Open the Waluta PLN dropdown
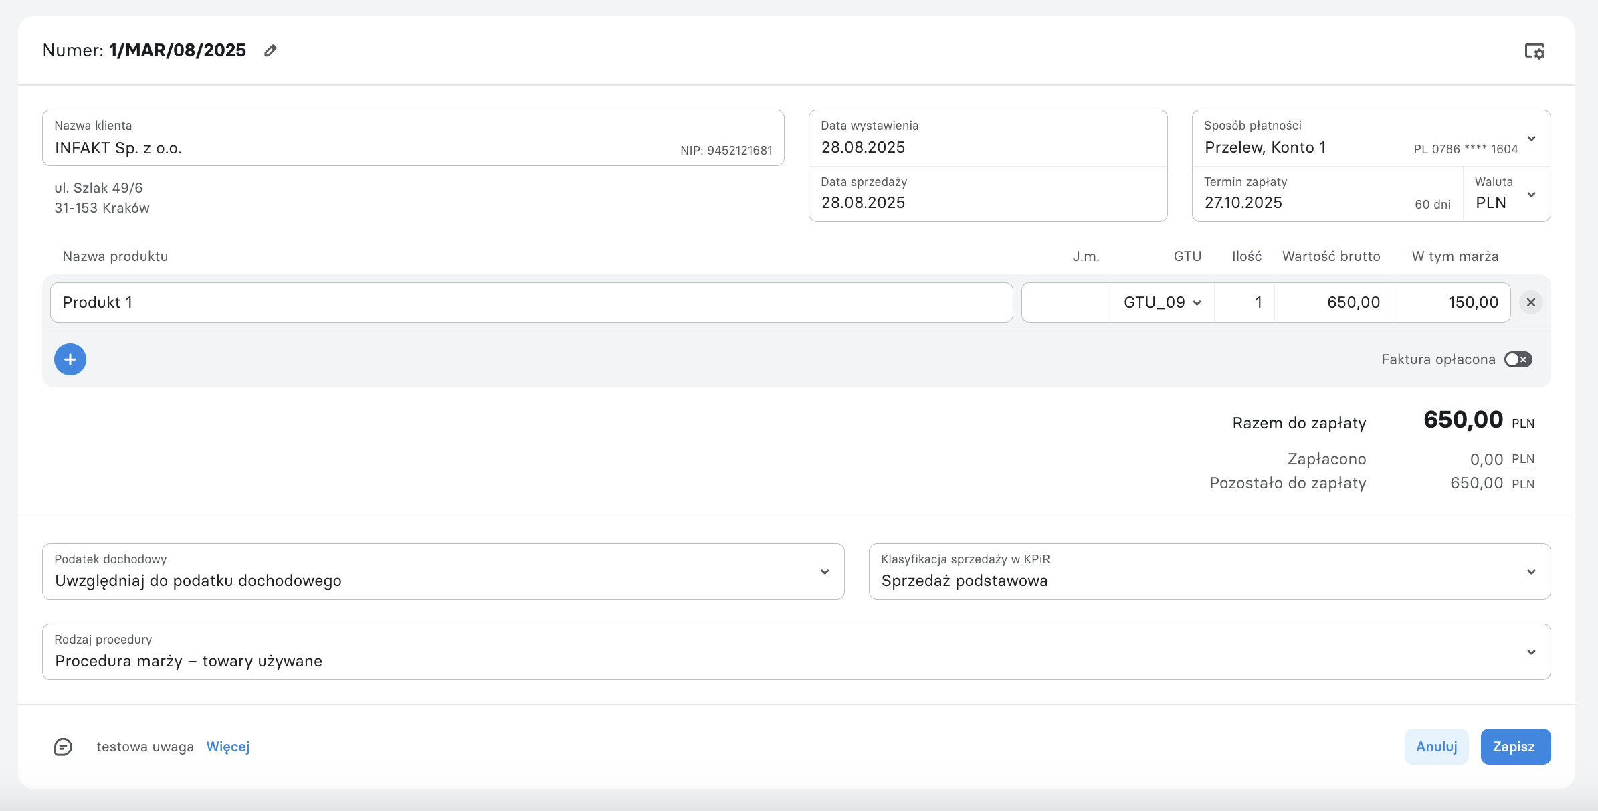 point(1506,194)
